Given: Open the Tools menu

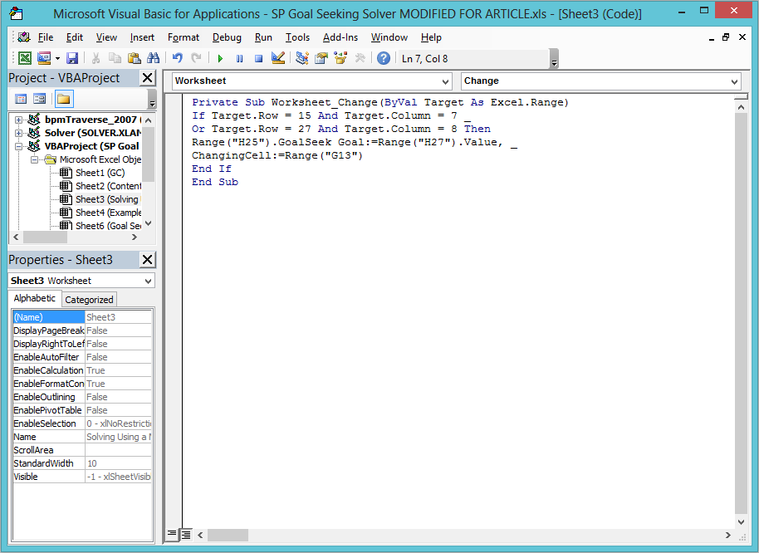Looking at the screenshot, I should (x=297, y=37).
